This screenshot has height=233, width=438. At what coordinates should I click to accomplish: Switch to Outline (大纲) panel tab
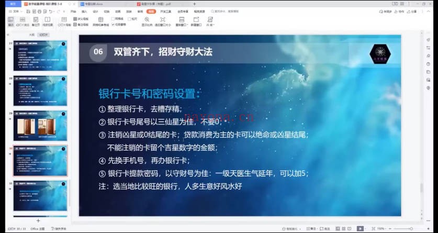pos(32,35)
